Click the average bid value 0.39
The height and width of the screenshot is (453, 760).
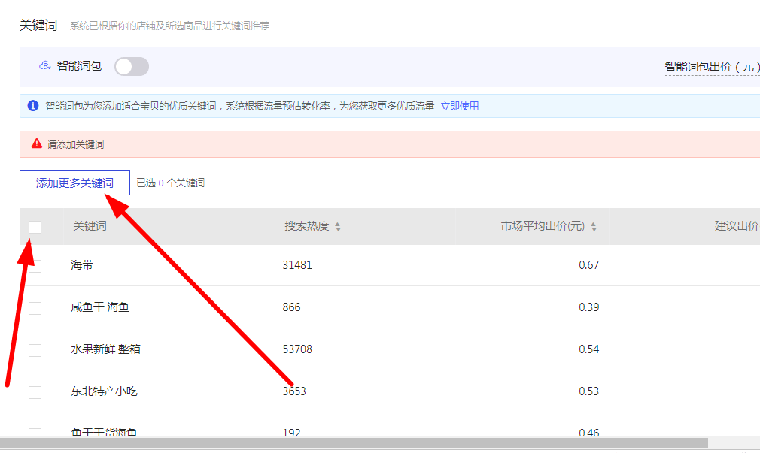[x=589, y=307]
